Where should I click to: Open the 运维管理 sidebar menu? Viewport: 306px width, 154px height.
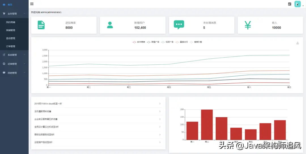(14, 64)
